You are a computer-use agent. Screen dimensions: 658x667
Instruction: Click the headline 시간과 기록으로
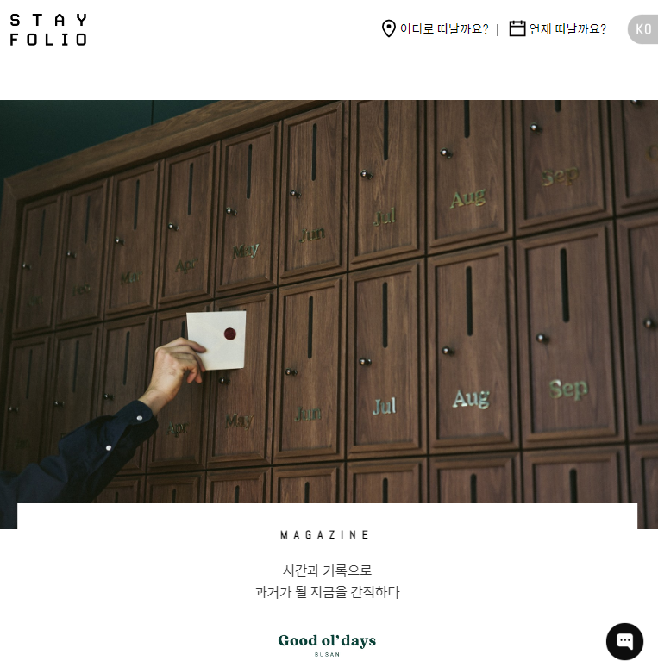tap(327, 570)
